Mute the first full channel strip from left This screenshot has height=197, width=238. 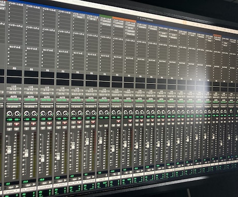click(x=17, y=129)
